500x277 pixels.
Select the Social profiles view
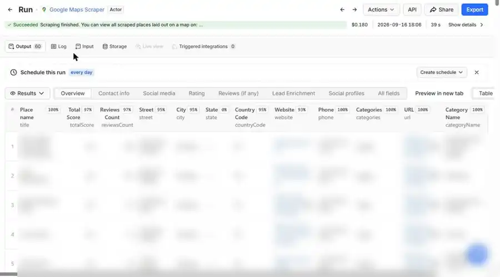click(346, 93)
